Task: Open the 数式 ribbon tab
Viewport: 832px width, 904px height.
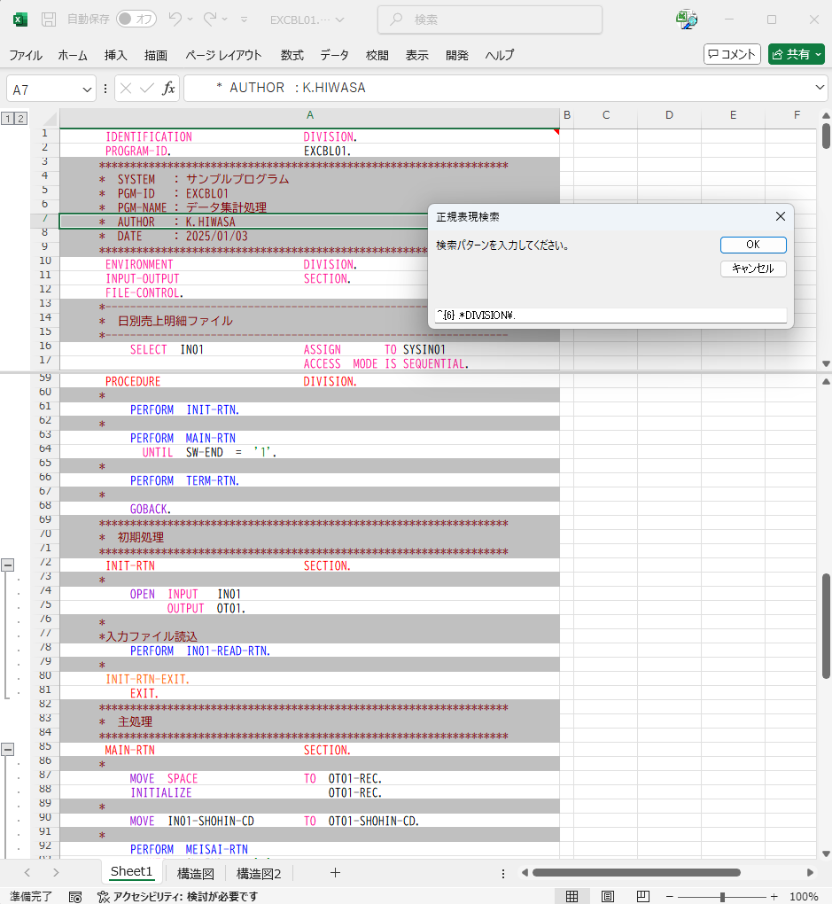Action: point(292,55)
